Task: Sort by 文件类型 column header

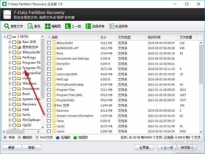Action: point(131,37)
